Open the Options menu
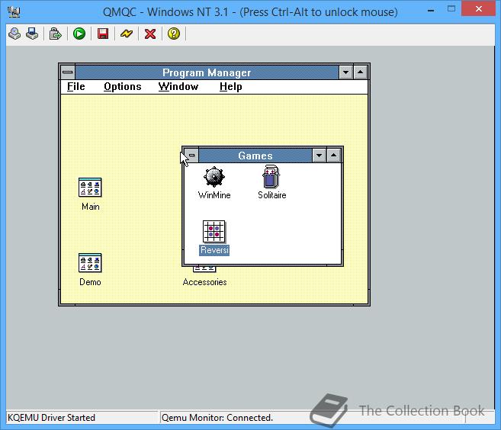The width and height of the screenshot is (501, 430). [x=123, y=87]
